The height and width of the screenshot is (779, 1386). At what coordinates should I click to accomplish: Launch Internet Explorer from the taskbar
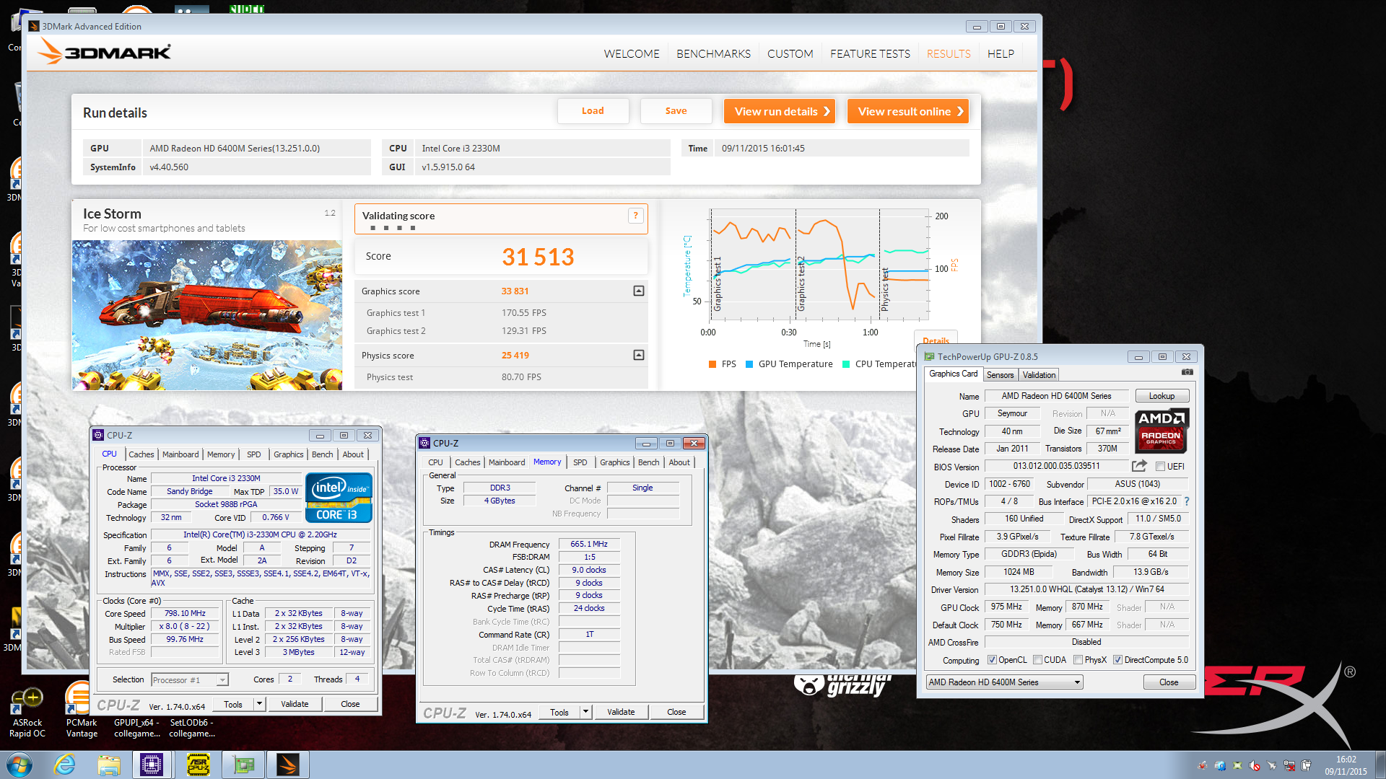point(65,765)
